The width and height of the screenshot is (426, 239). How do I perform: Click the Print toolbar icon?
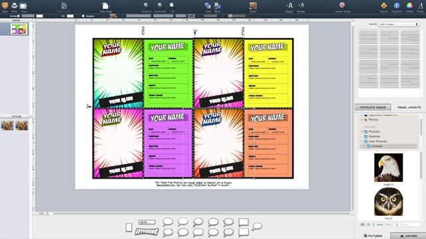pyautogui.click(x=14, y=5)
